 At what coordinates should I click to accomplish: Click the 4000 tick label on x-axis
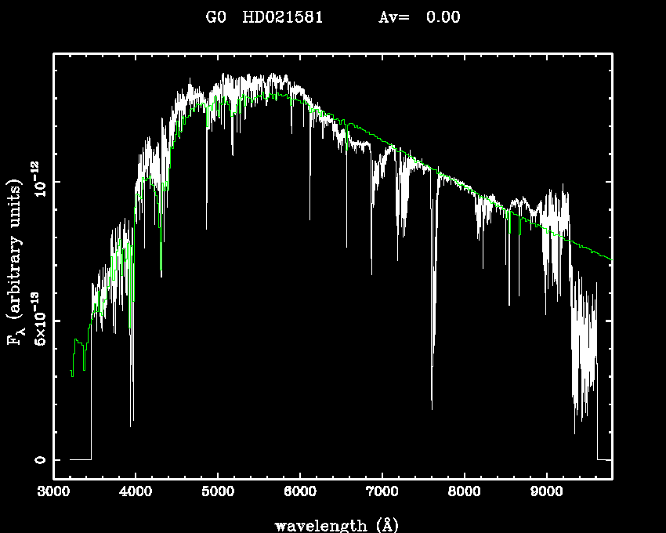[136, 494]
